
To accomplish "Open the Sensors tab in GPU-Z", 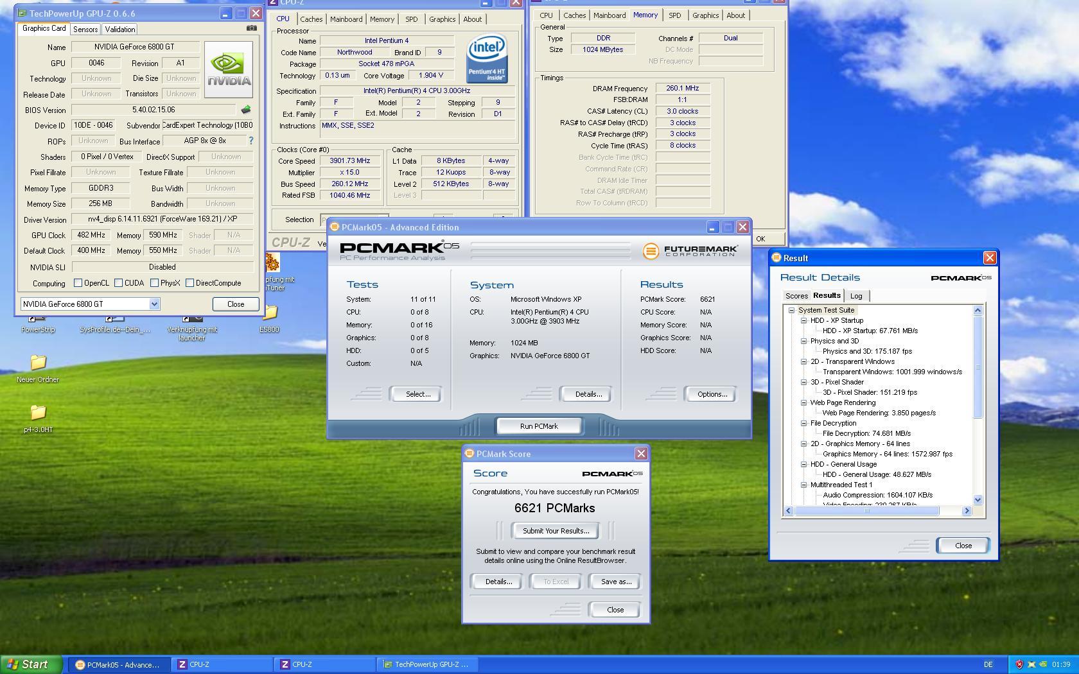I will point(85,30).
